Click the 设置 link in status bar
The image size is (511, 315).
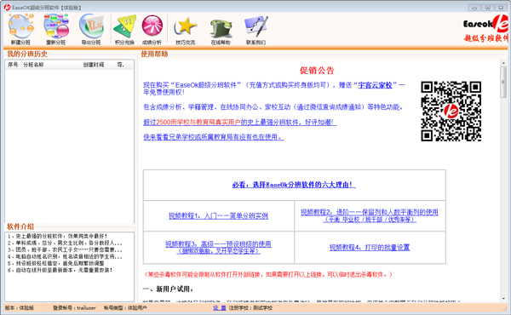coord(220,308)
